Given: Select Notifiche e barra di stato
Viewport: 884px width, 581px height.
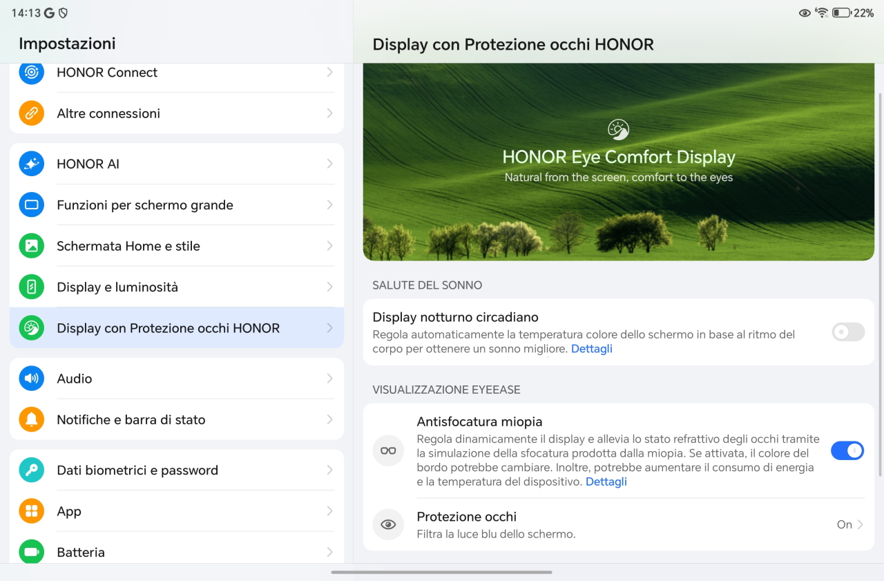Looking at the screenshot, I should (x=177, y=419).
